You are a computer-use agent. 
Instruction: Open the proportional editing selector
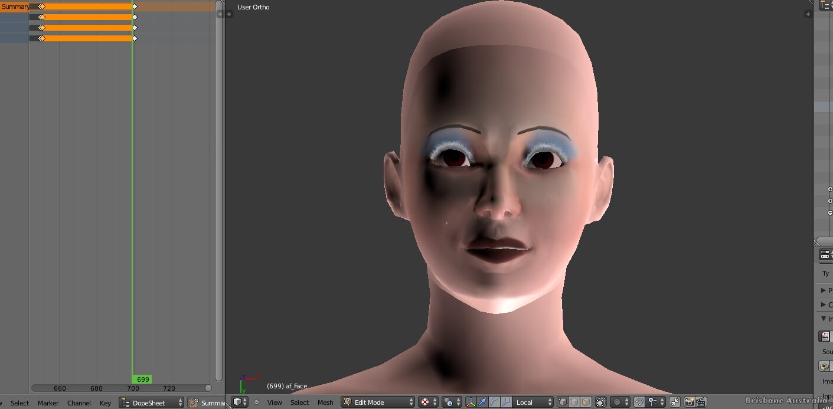pos(619,402)
